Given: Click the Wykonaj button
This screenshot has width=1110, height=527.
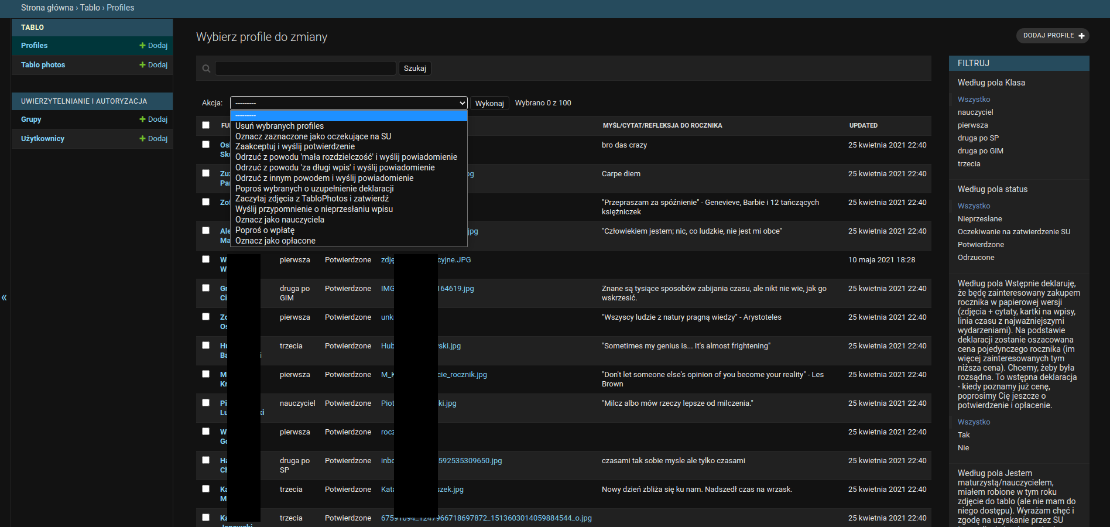Looking at the screenshot, I should [x=489, y=103].
